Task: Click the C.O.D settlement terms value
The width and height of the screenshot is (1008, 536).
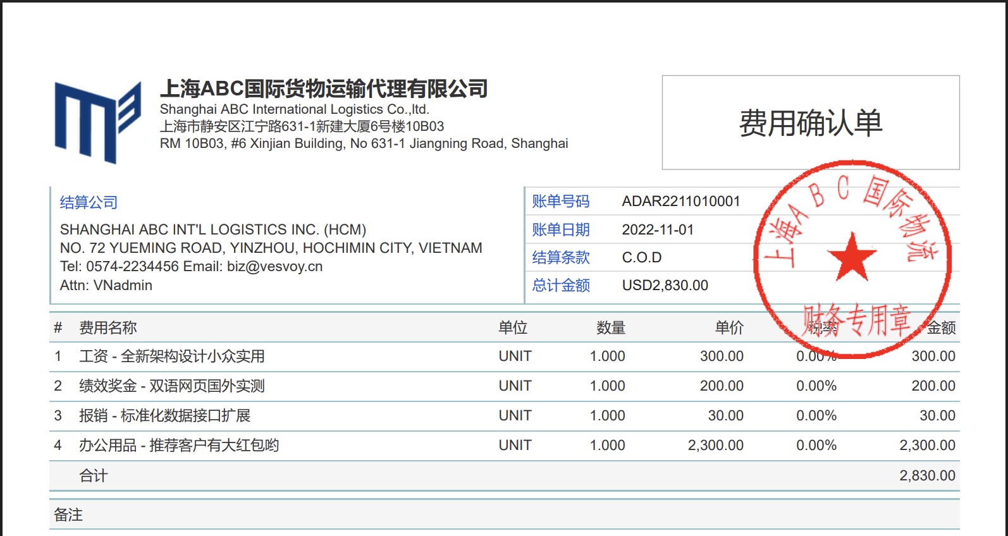Action: 641,258
